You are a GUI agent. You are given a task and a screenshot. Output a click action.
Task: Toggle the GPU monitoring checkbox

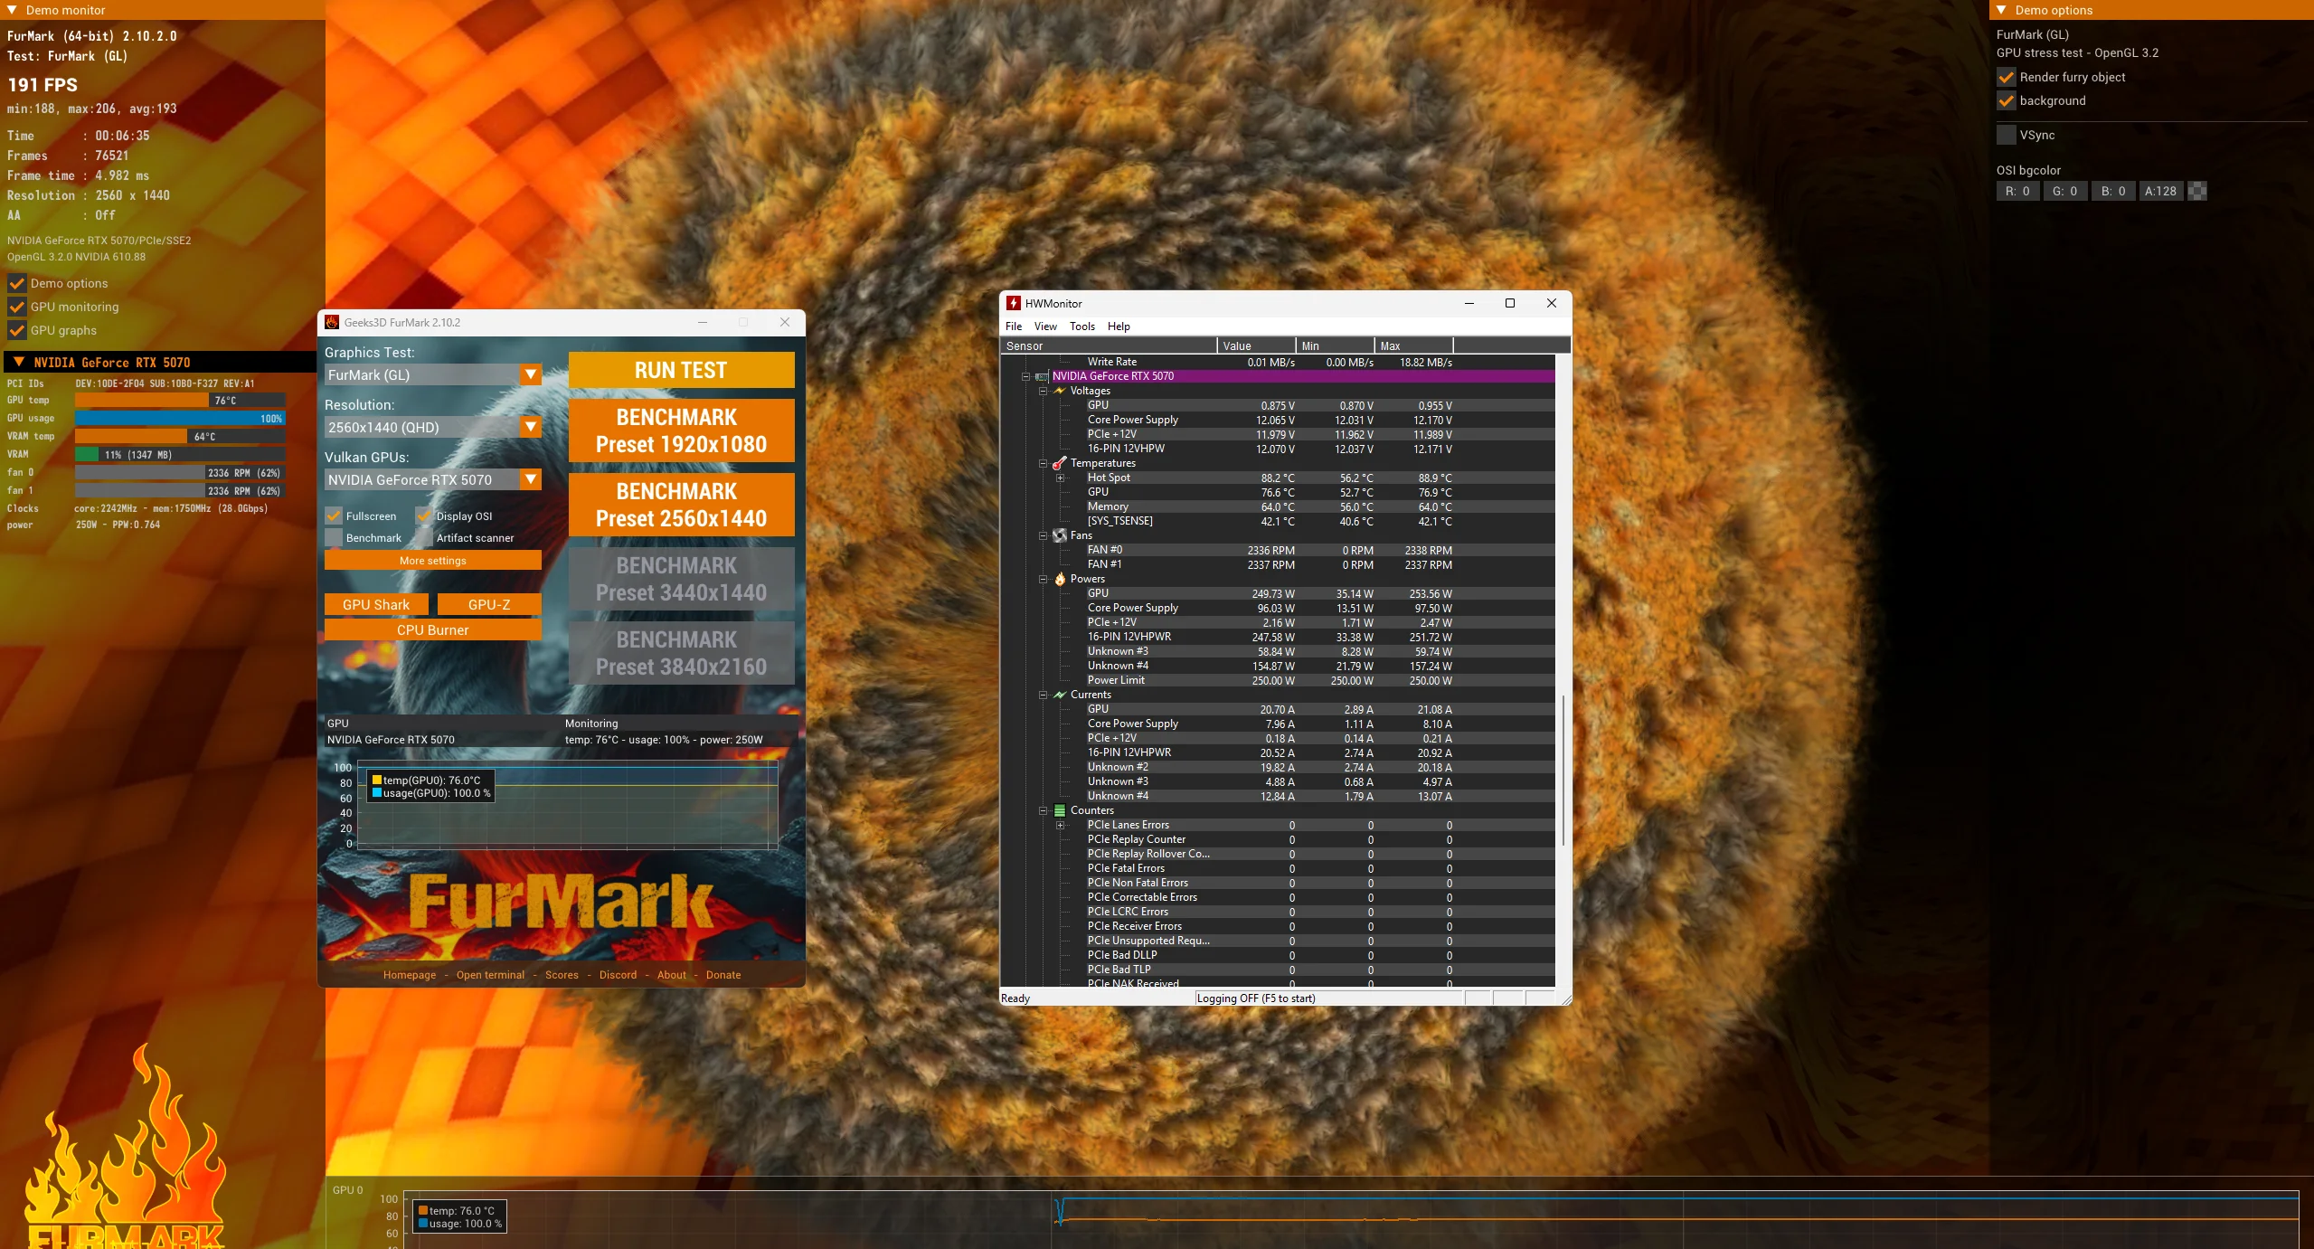16,307
